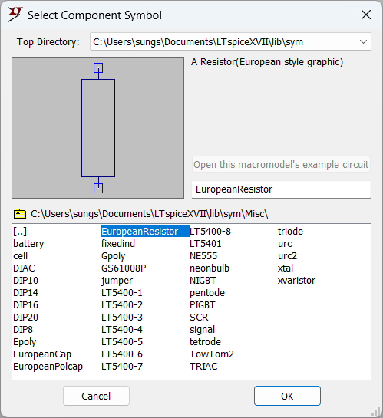Select DIP10 in the list
Viewport: 383px width, 418px height.
click(x=26, y=281)
